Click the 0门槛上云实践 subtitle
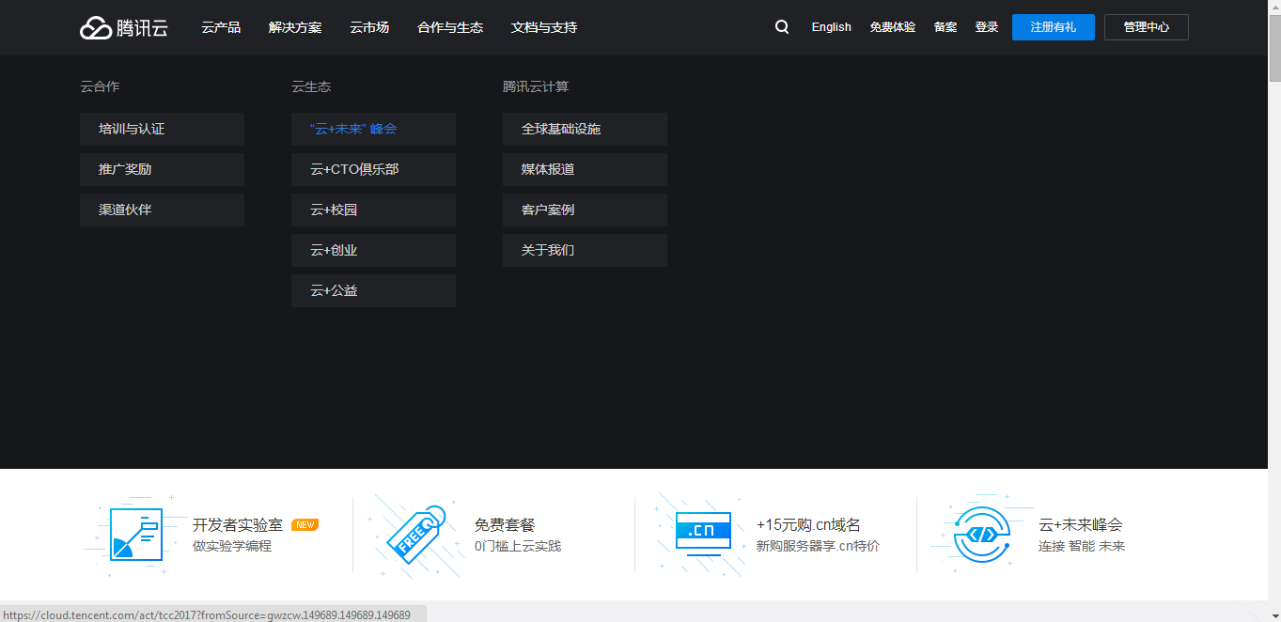The image size is (1281, 622). (x=518, y=546)
